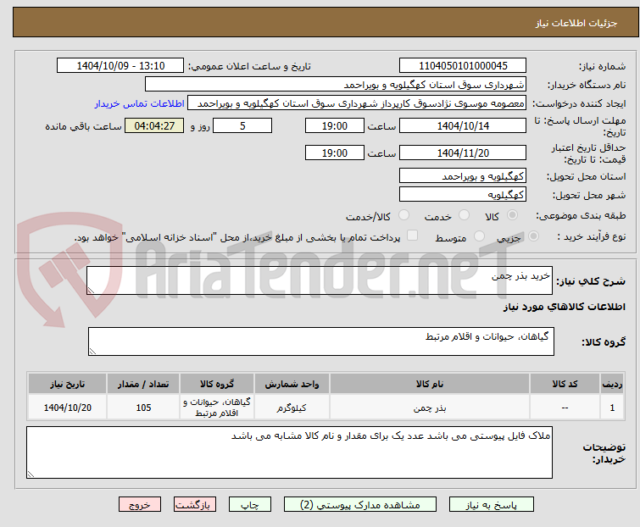Click the delivery city field کهگیلویه
Image resolution: width=640 pixels, height=527 pixels.
tap(463, 195)
